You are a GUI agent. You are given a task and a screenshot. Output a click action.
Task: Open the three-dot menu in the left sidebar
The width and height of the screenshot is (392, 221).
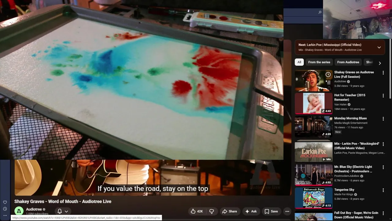pyautogui.click(x=5, y=215)
